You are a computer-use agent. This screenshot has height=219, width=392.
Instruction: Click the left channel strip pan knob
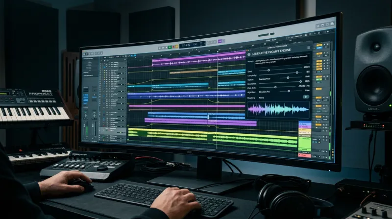click(x=86, y=116)
